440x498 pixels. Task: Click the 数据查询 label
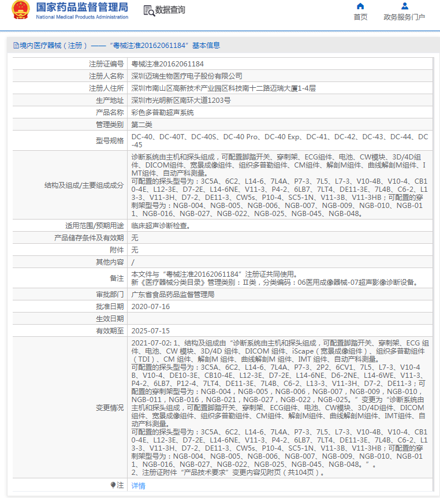[x=170, y=10]
